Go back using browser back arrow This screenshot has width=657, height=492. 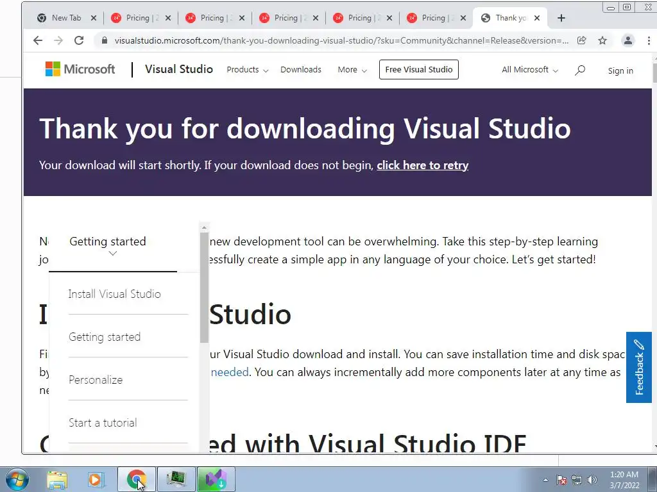point(38,40)
